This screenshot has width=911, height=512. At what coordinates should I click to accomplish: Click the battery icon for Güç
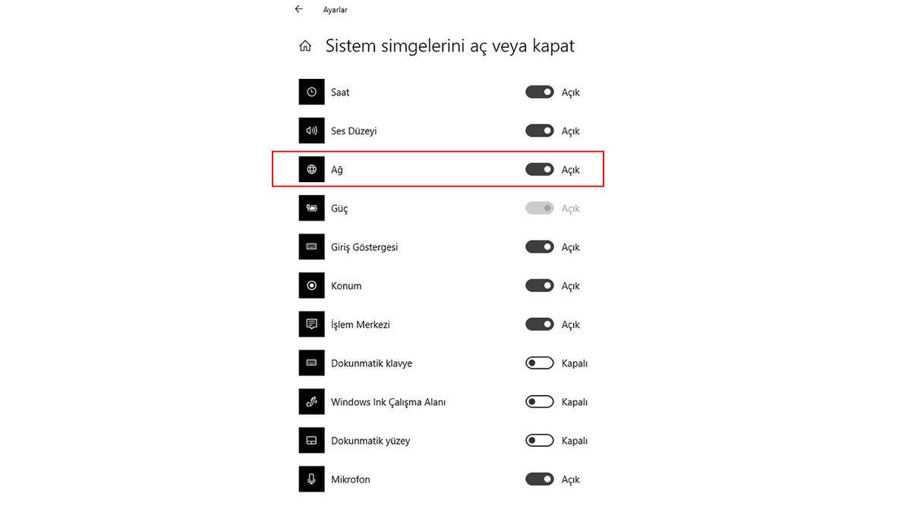pyautogui.click(x=311, y=208)
